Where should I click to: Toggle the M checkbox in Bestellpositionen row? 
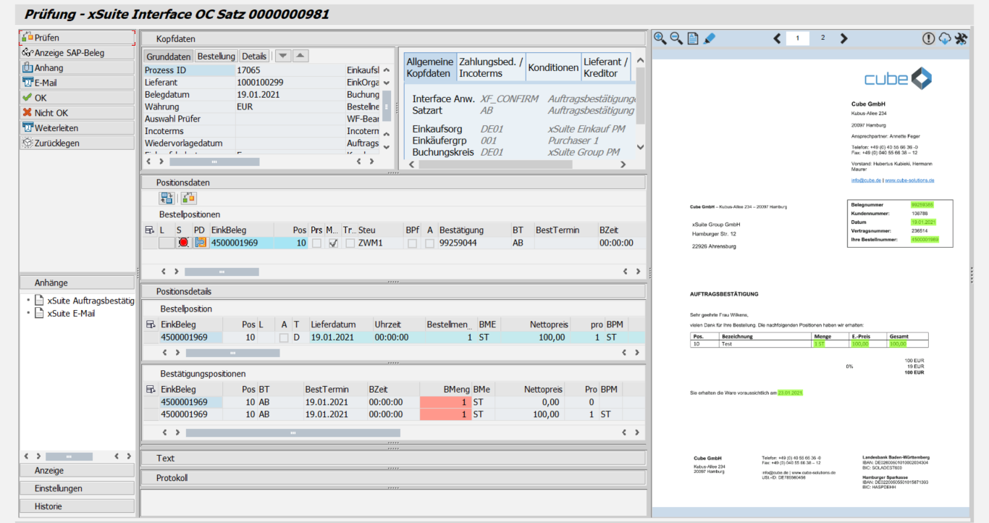[332, 243]
